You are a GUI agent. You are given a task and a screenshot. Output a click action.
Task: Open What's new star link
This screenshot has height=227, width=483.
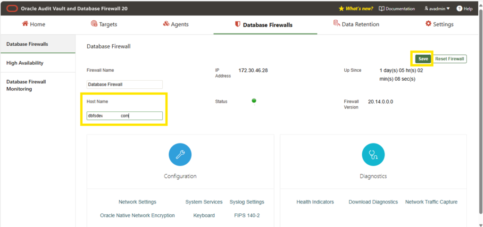[356, 8]
